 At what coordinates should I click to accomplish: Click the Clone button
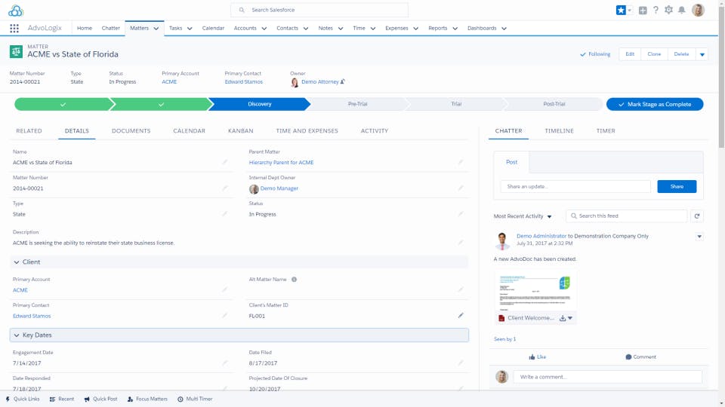point(654,54)
